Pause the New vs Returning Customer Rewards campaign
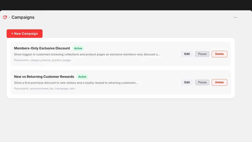The height and width of the screenshot is (142, 252). tap(202, 82)
